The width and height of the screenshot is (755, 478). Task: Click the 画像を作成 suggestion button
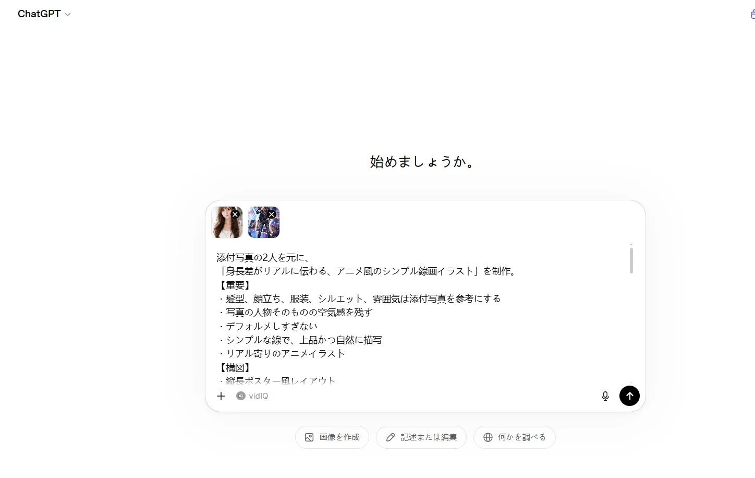(332, 437)
